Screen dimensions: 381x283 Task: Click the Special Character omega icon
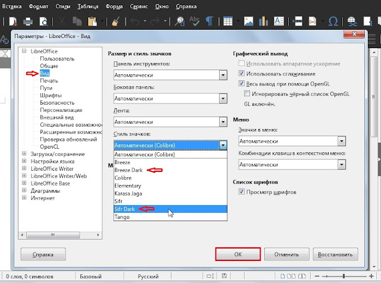click(x=333, y=21)
